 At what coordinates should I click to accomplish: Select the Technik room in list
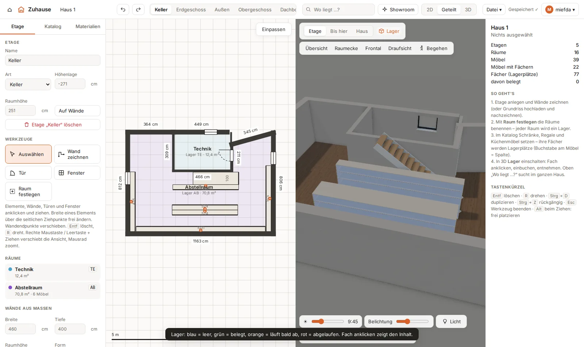pos(53,272)
